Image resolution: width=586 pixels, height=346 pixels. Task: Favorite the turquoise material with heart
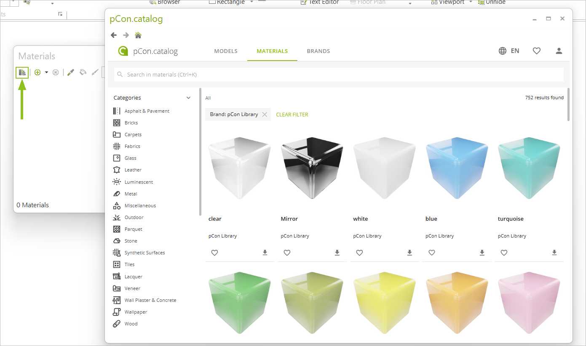(504, 253)
